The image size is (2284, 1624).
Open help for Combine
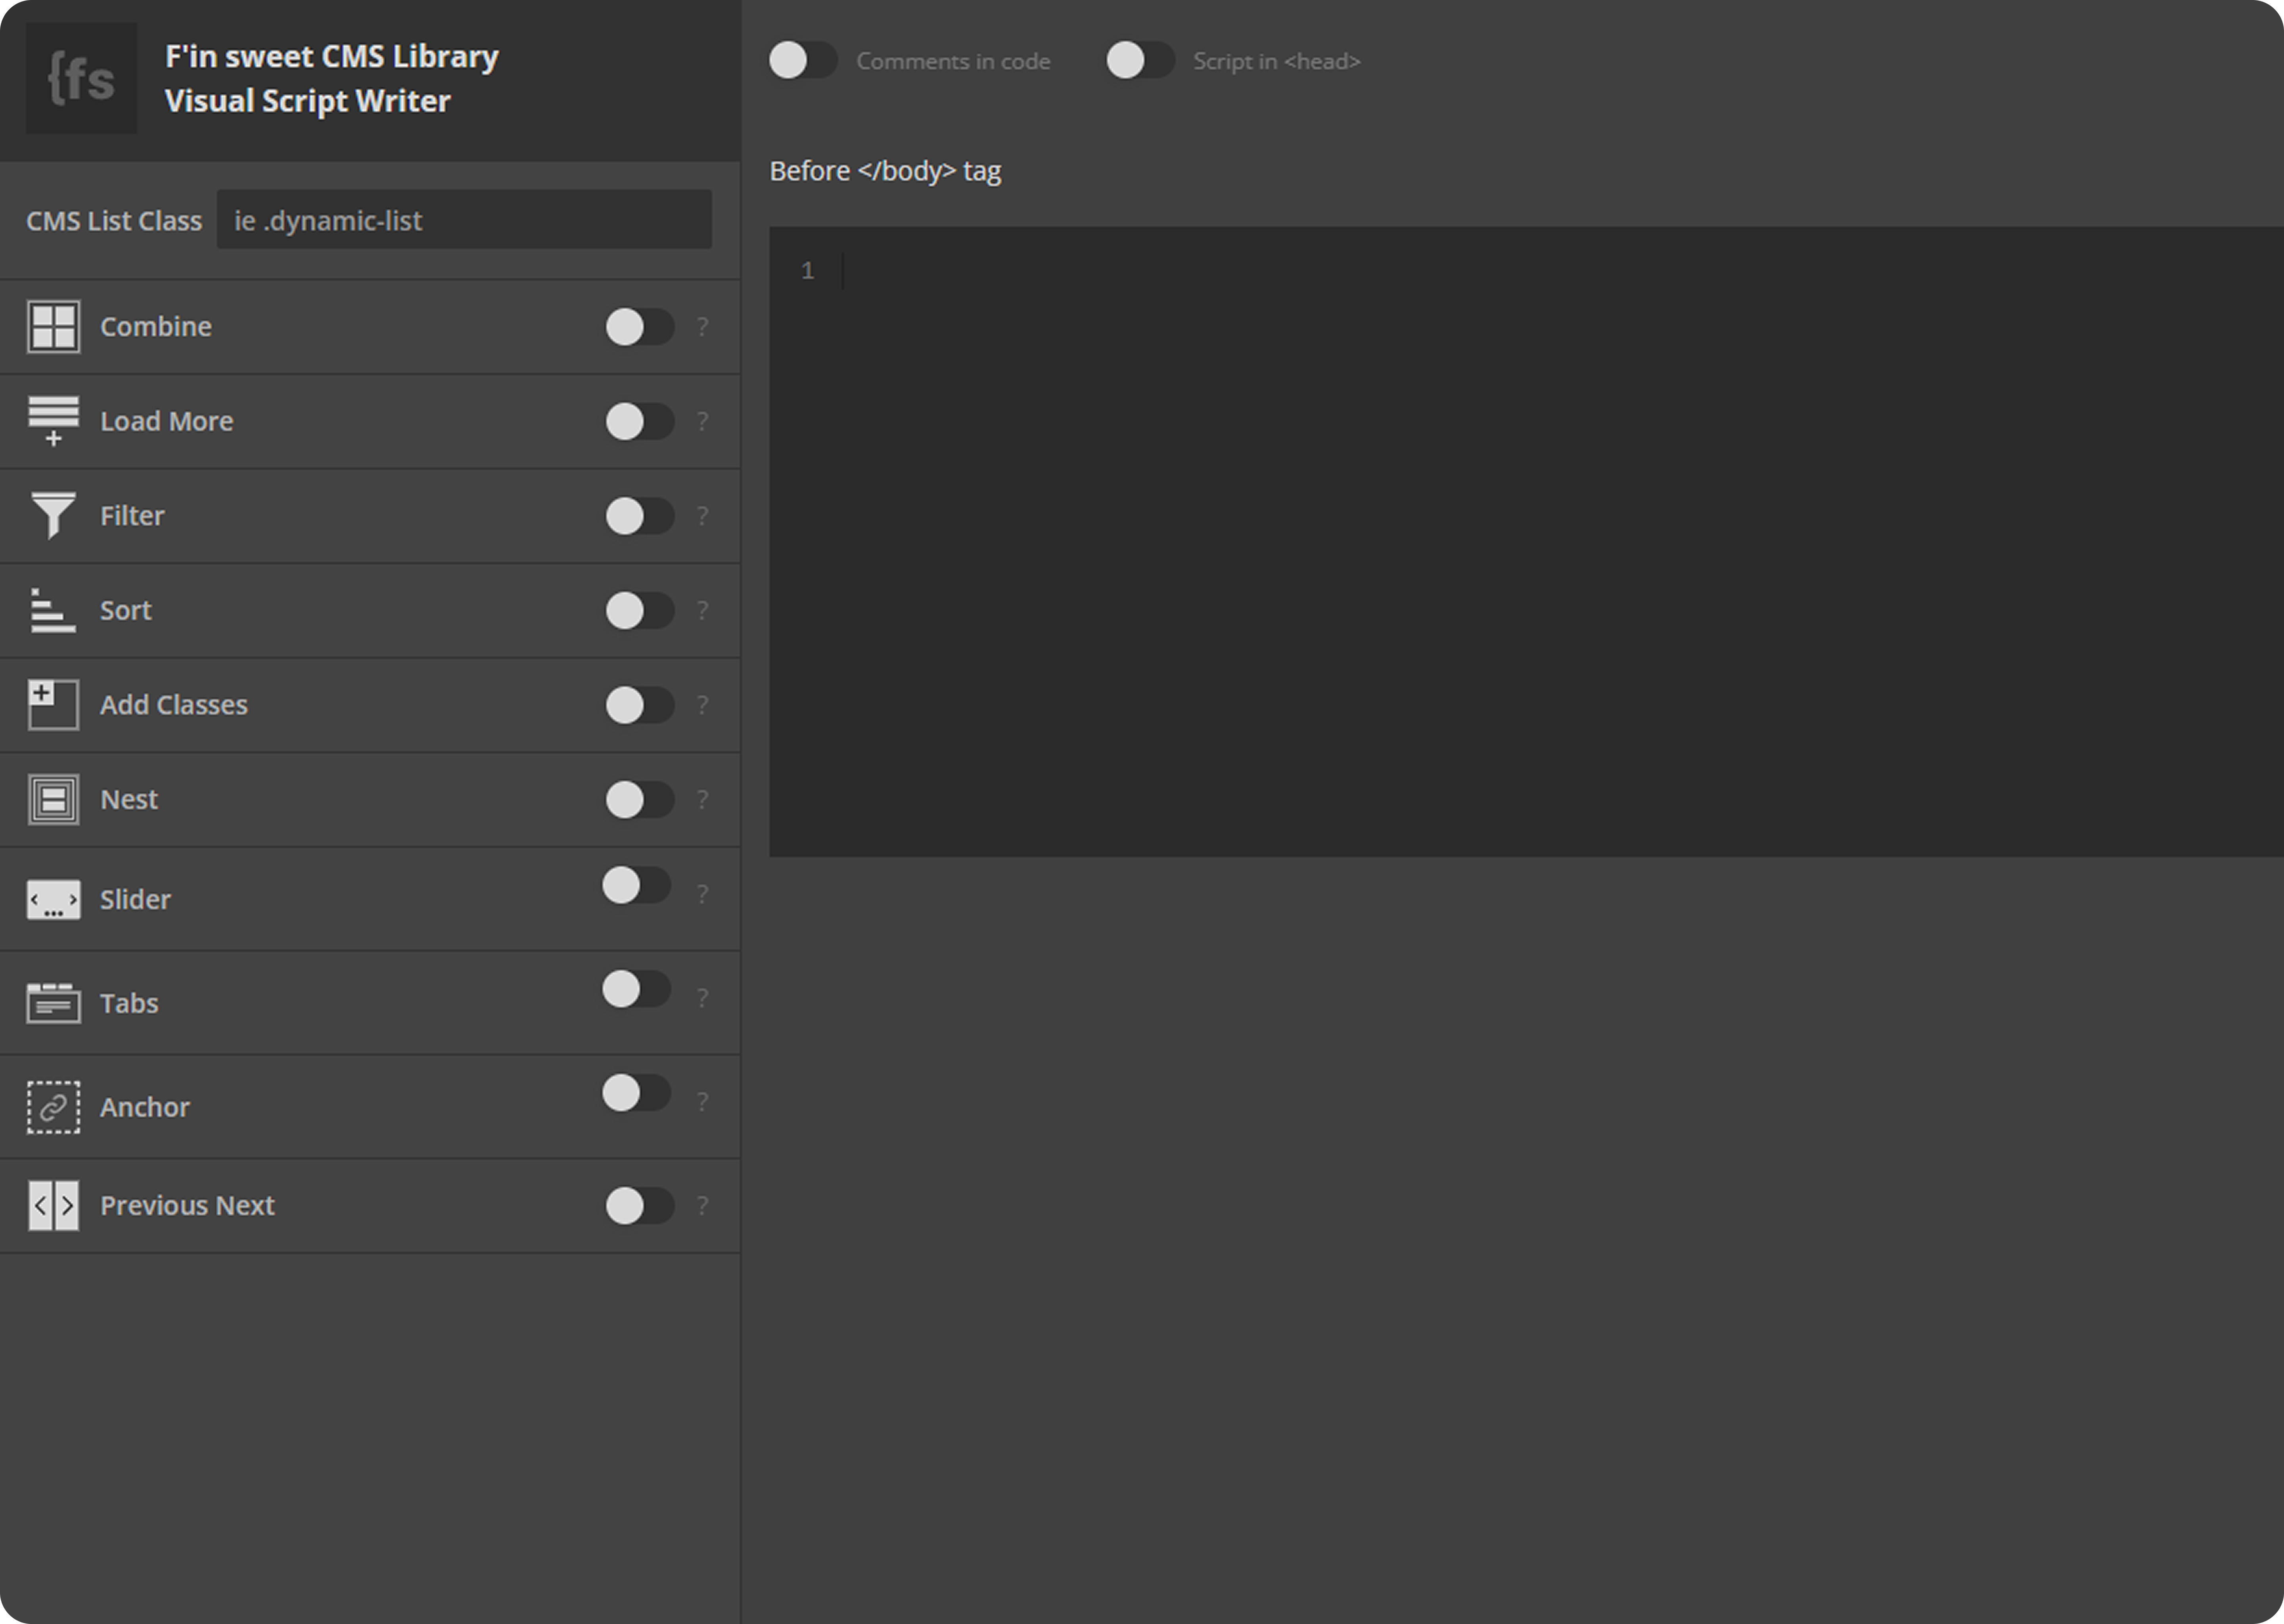[703, 327]
